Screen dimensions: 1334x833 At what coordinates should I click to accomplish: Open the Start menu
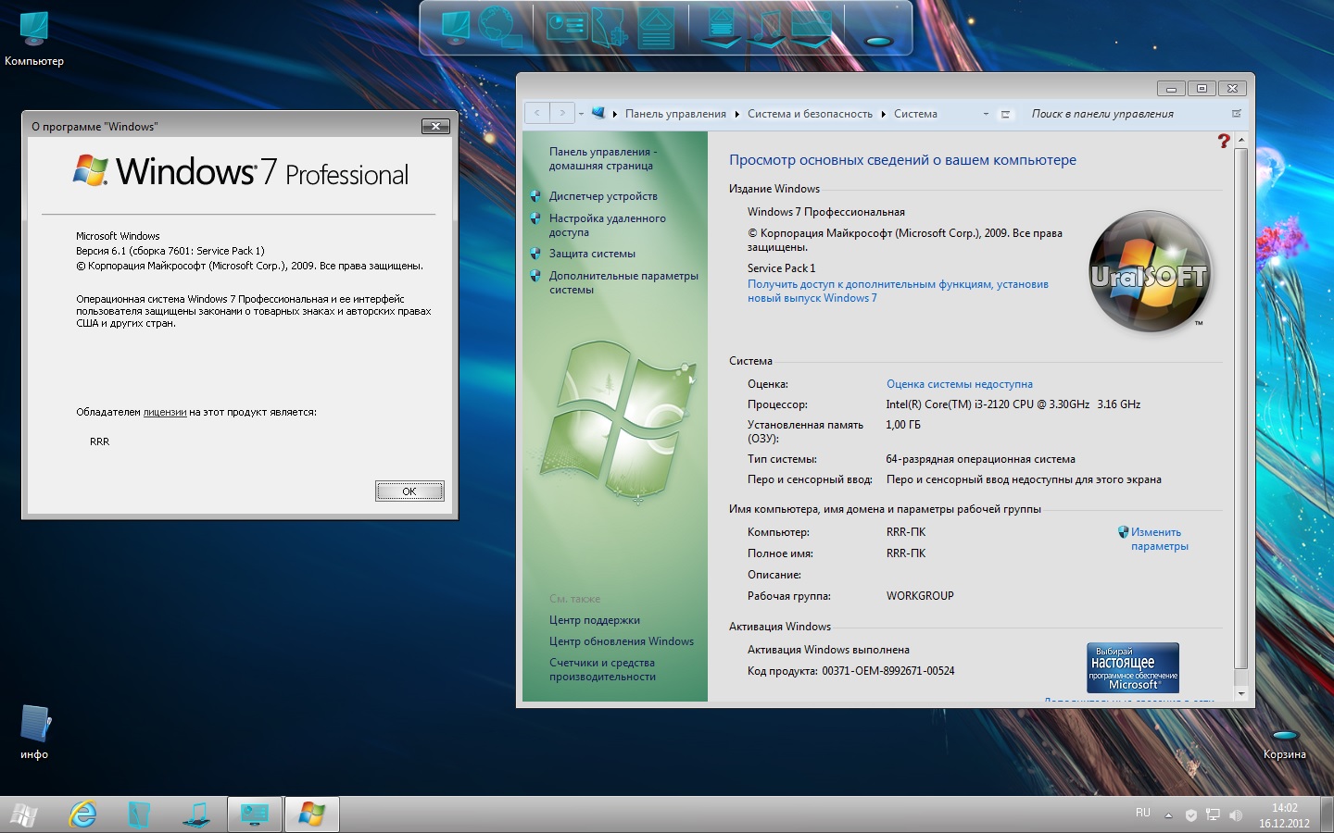click(24, 814)
